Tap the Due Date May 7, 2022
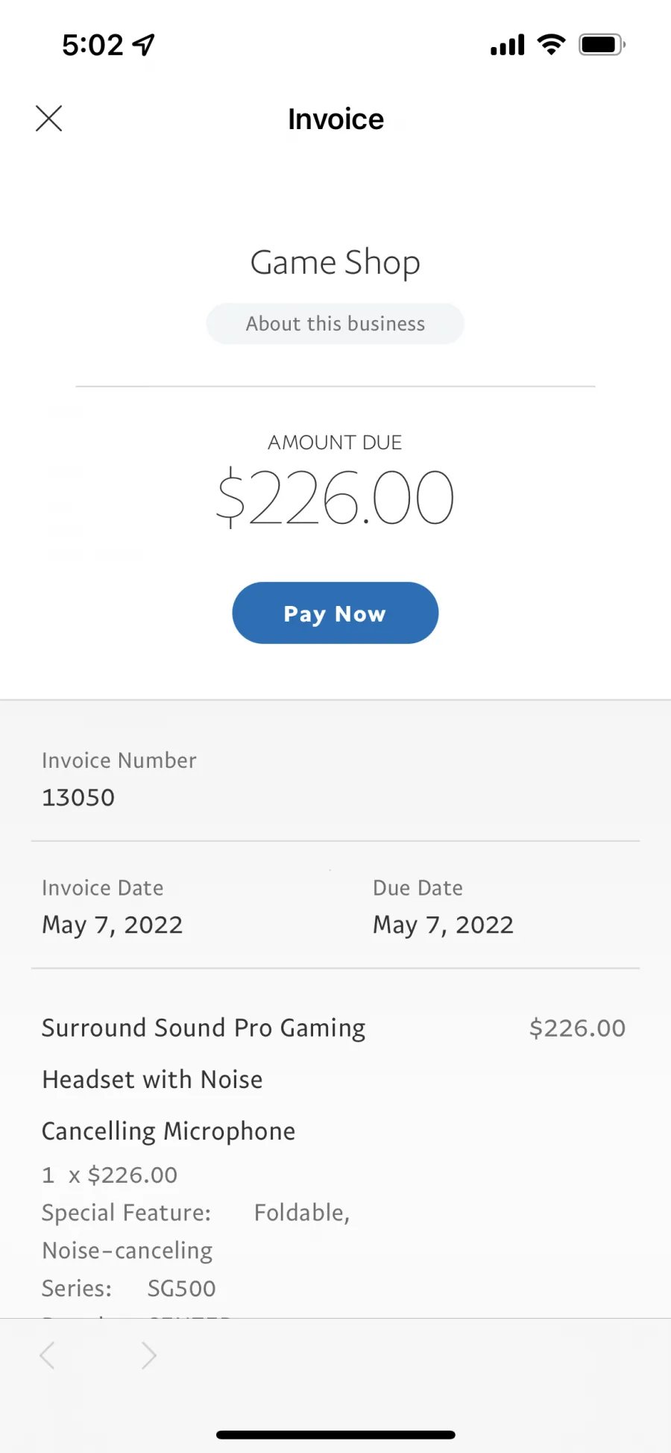The width and height of the screenshot is (671, 1453). tap(444, 925)
